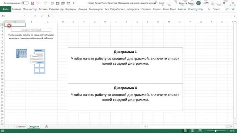
Task: Switch to the Вид ribbon tab
Action: pos(107,9)
